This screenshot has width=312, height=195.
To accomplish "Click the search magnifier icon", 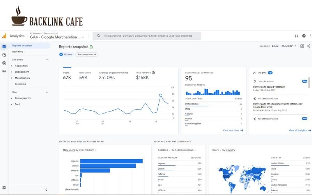I will click(x=99, y=36).
